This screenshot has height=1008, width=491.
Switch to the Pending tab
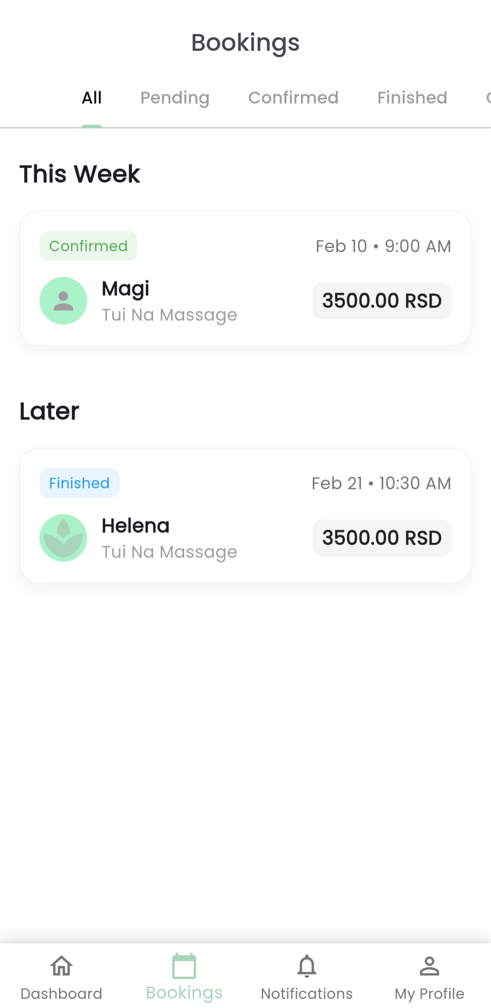point(175,98)
